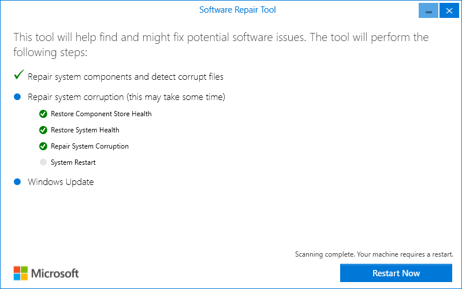Click the blue dot next to Repair system corruption
Image resolution: width=462 pixels, height=289 pixels.
(x=17, y=97)
